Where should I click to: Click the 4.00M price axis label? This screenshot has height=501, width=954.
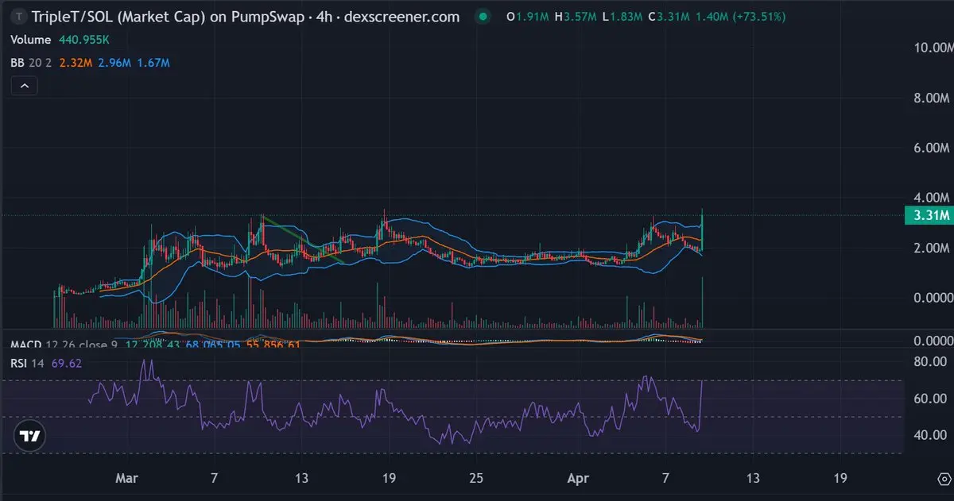(x=931, y=197)
